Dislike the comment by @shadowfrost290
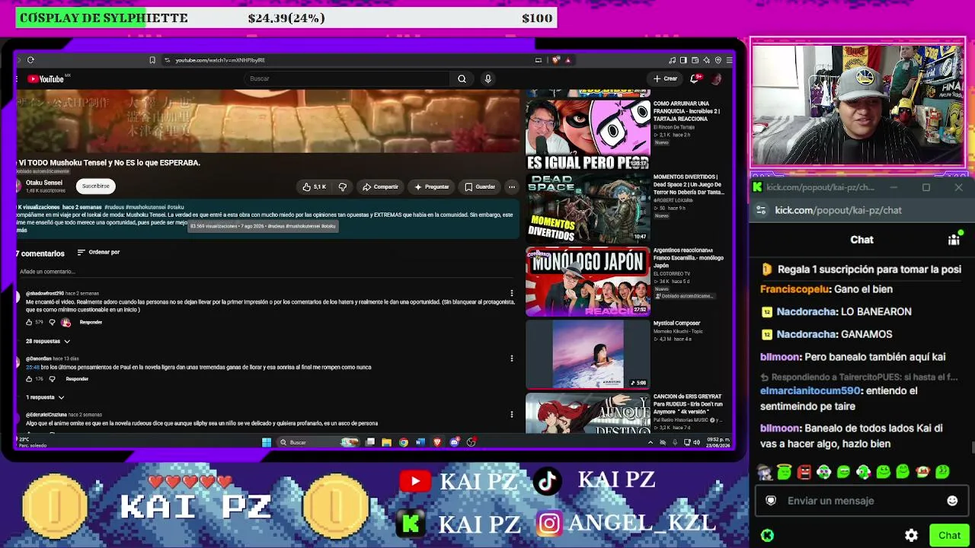Viewport: 975px width, 548px height. click(53, 322)
